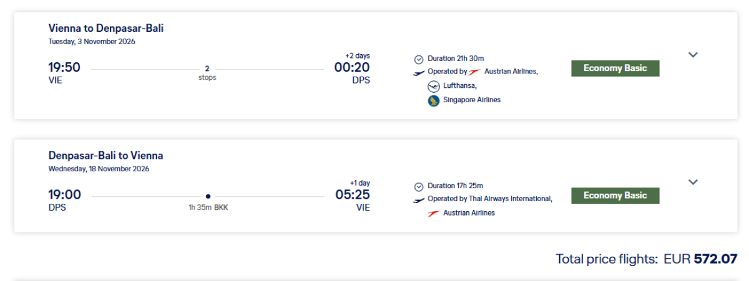Expand the Denpasar-Bali to Vienna flight details
749x281 pixels.
[x=693, y=182]
